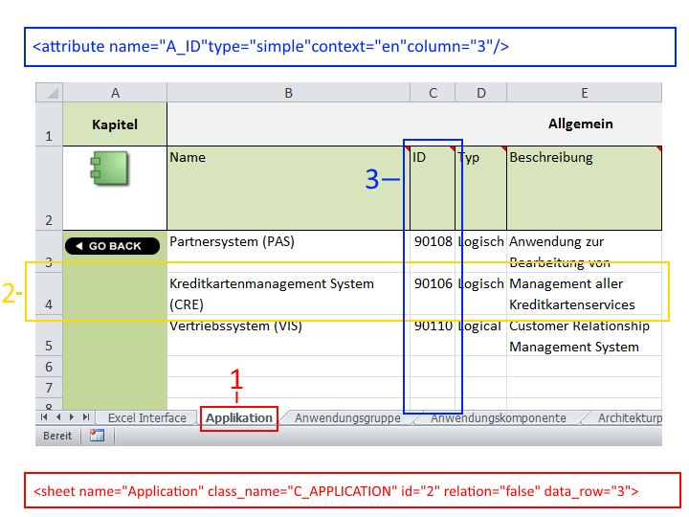The width and height of the screenshot is (689, 517).
Task: Select row 5 header
Action: point(49,336)
